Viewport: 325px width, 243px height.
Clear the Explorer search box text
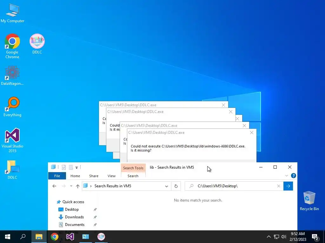[x=279, y=186]
